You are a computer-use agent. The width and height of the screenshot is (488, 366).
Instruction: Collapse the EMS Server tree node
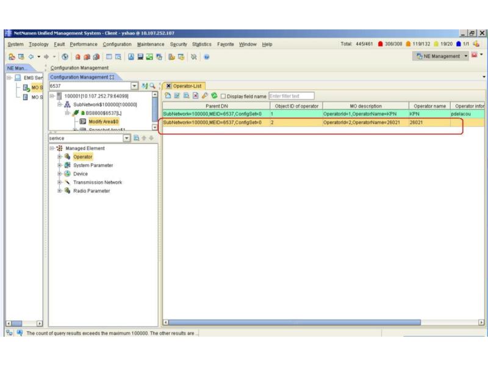[x=9, y=77]
